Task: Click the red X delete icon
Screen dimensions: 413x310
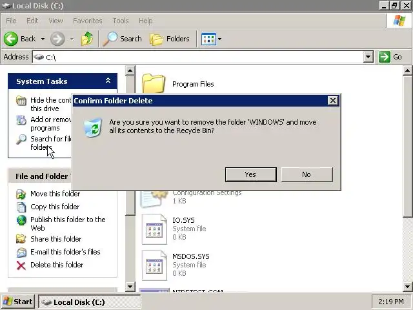Action: pos(21,265)
